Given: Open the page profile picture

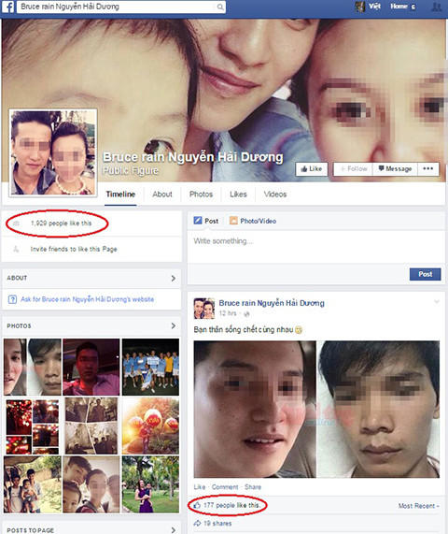Looking at the screenshot, I should (53, 152).
